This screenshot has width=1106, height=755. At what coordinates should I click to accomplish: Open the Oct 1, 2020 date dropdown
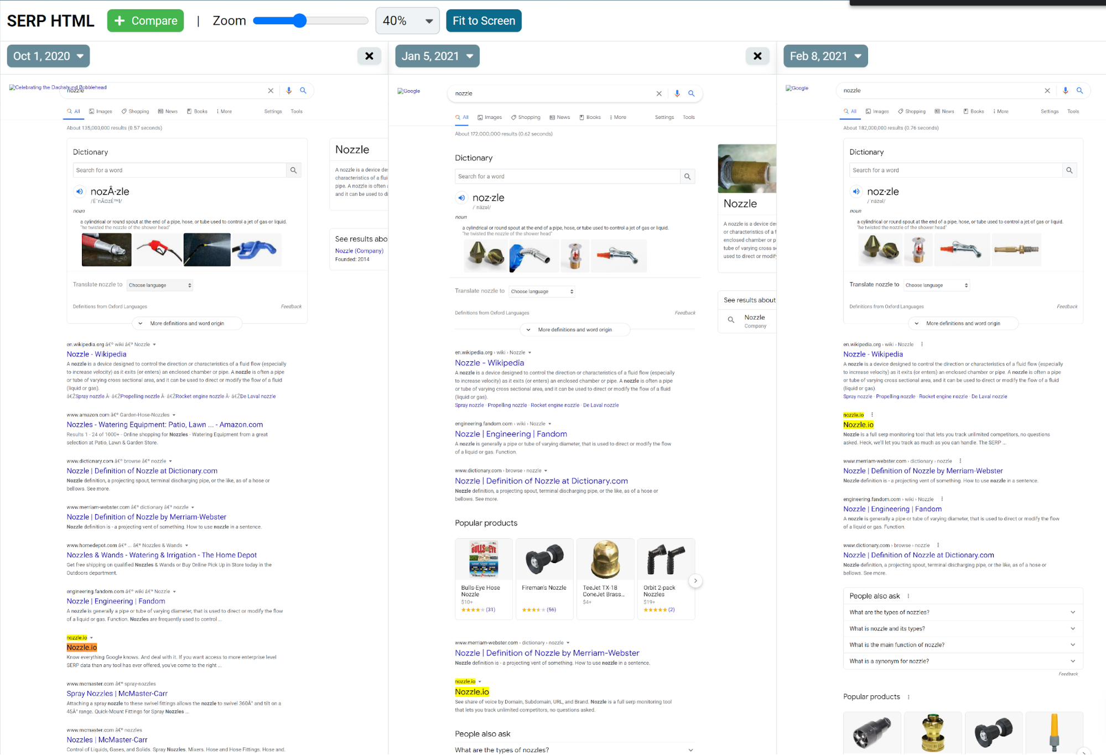pos(48,56)
